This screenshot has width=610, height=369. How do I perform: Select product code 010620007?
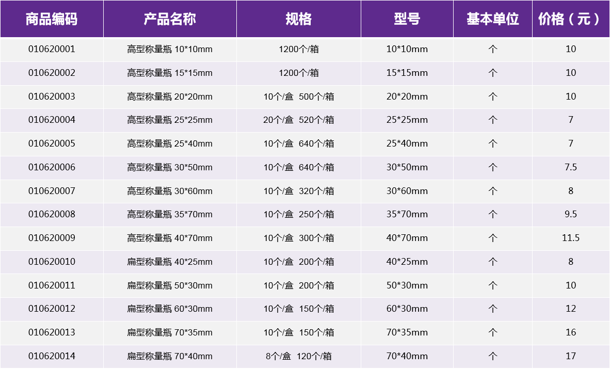point(52,191)
